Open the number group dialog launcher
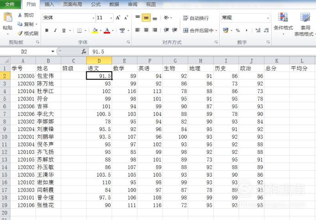 pyautogui.click(x=268, y=42)
